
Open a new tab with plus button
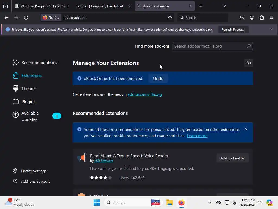point(201,6)
